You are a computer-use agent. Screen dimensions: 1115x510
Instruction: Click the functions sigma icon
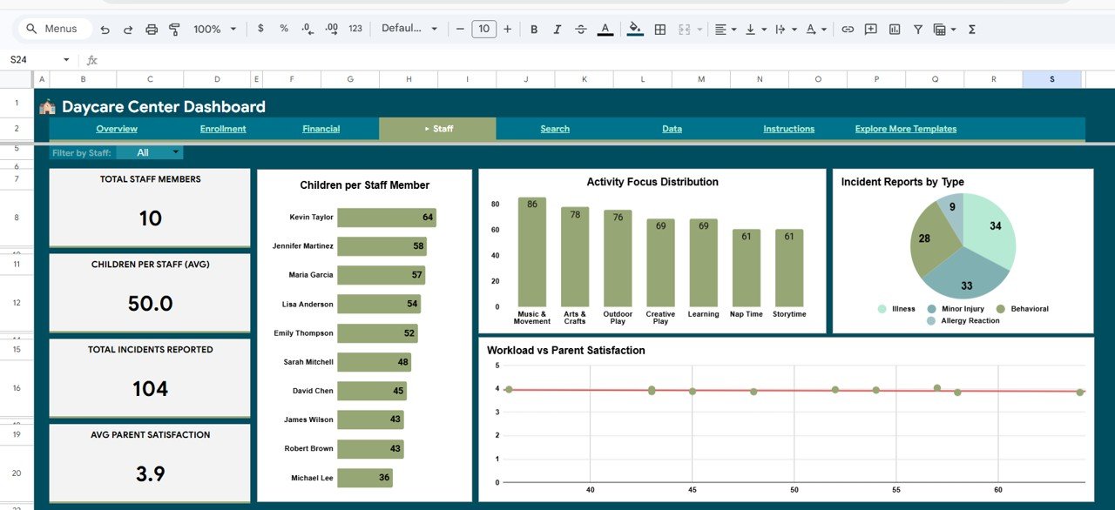tap(972, 30)
